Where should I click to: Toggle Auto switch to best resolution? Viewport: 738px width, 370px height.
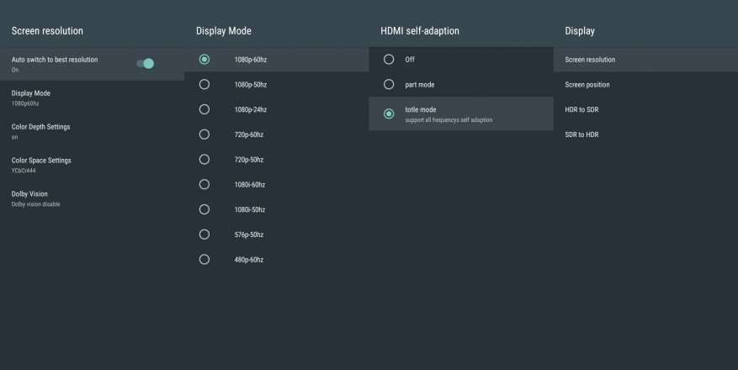click(x=146, y=63)
